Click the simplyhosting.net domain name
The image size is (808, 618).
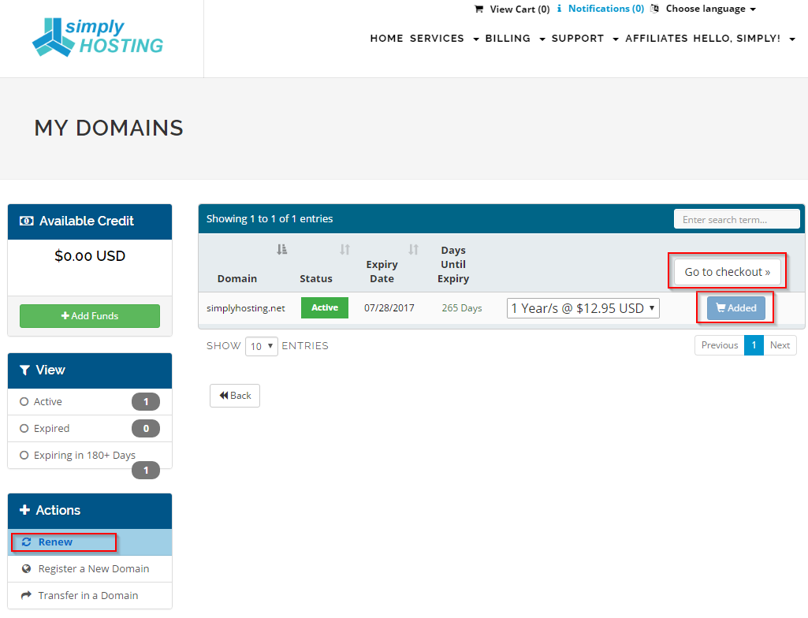point(246,308)
